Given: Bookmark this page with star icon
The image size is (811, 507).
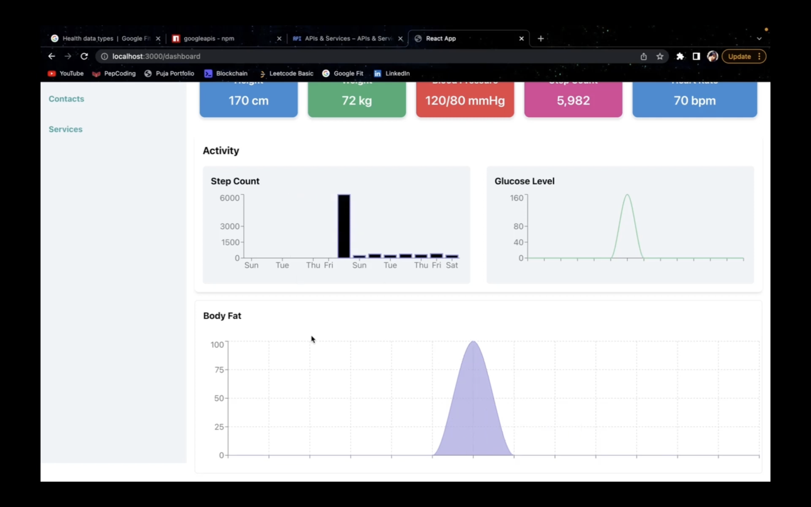Looking at the screenshot, I should point(660,56).
